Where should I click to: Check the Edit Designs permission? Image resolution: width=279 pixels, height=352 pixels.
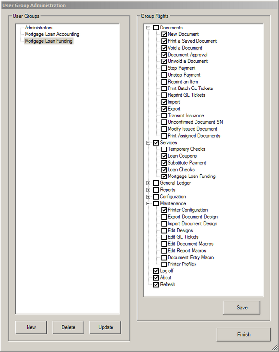point(164,231)
